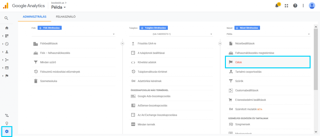The height and width of the screenshot is (137, 320).
Task: Click booked4.us breadcrumb in header
Action: pos(57,2)
